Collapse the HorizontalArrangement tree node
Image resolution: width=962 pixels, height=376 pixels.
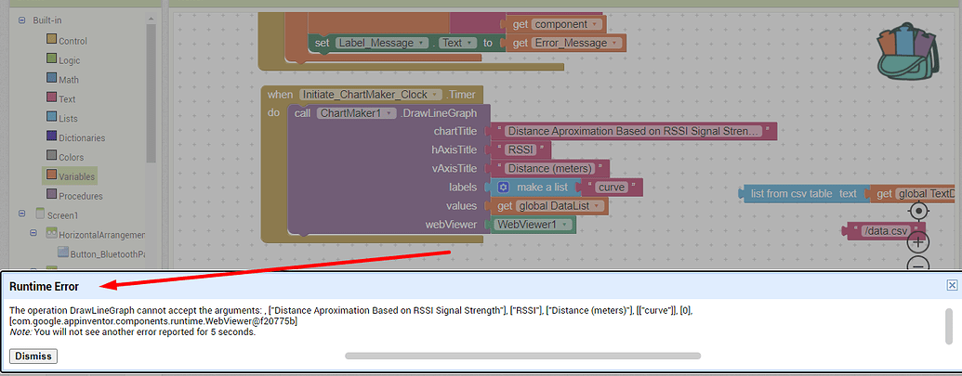point(33,234)
